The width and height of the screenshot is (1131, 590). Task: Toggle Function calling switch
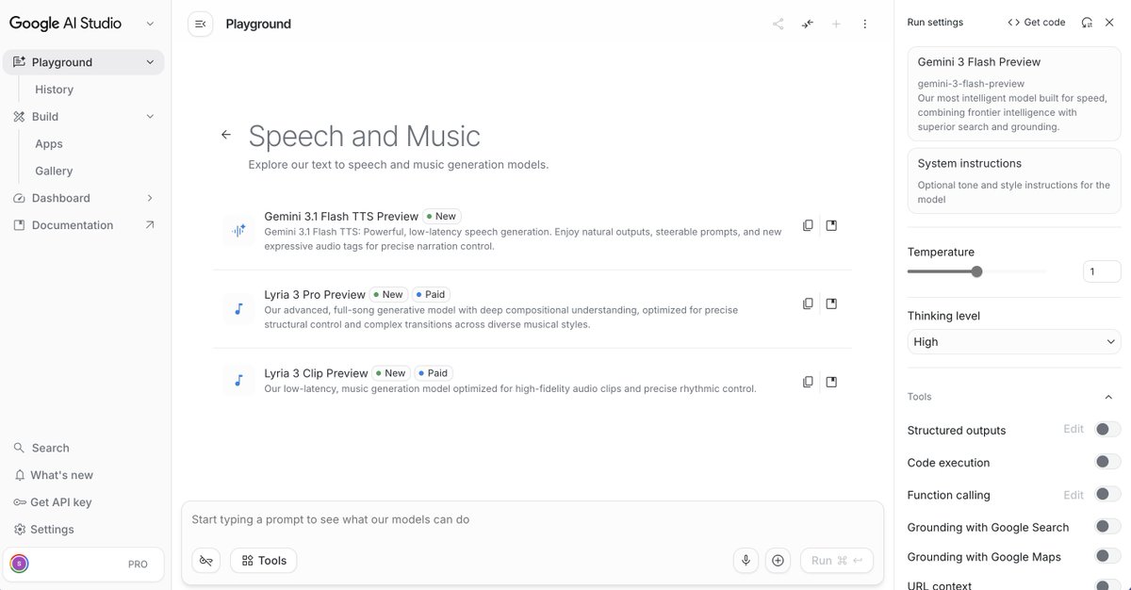1107,494
